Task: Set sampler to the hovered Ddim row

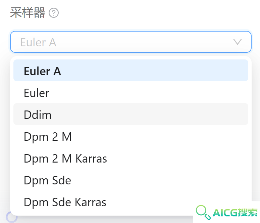Action: coord(131,114)
